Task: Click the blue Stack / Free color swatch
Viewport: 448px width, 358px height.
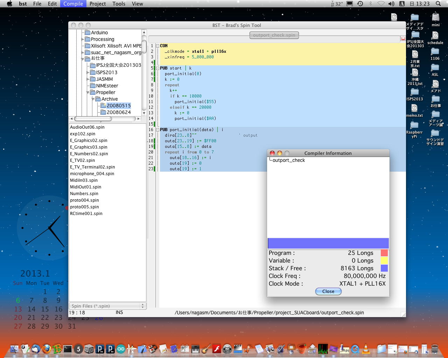Action: click(x=384, y=268)
